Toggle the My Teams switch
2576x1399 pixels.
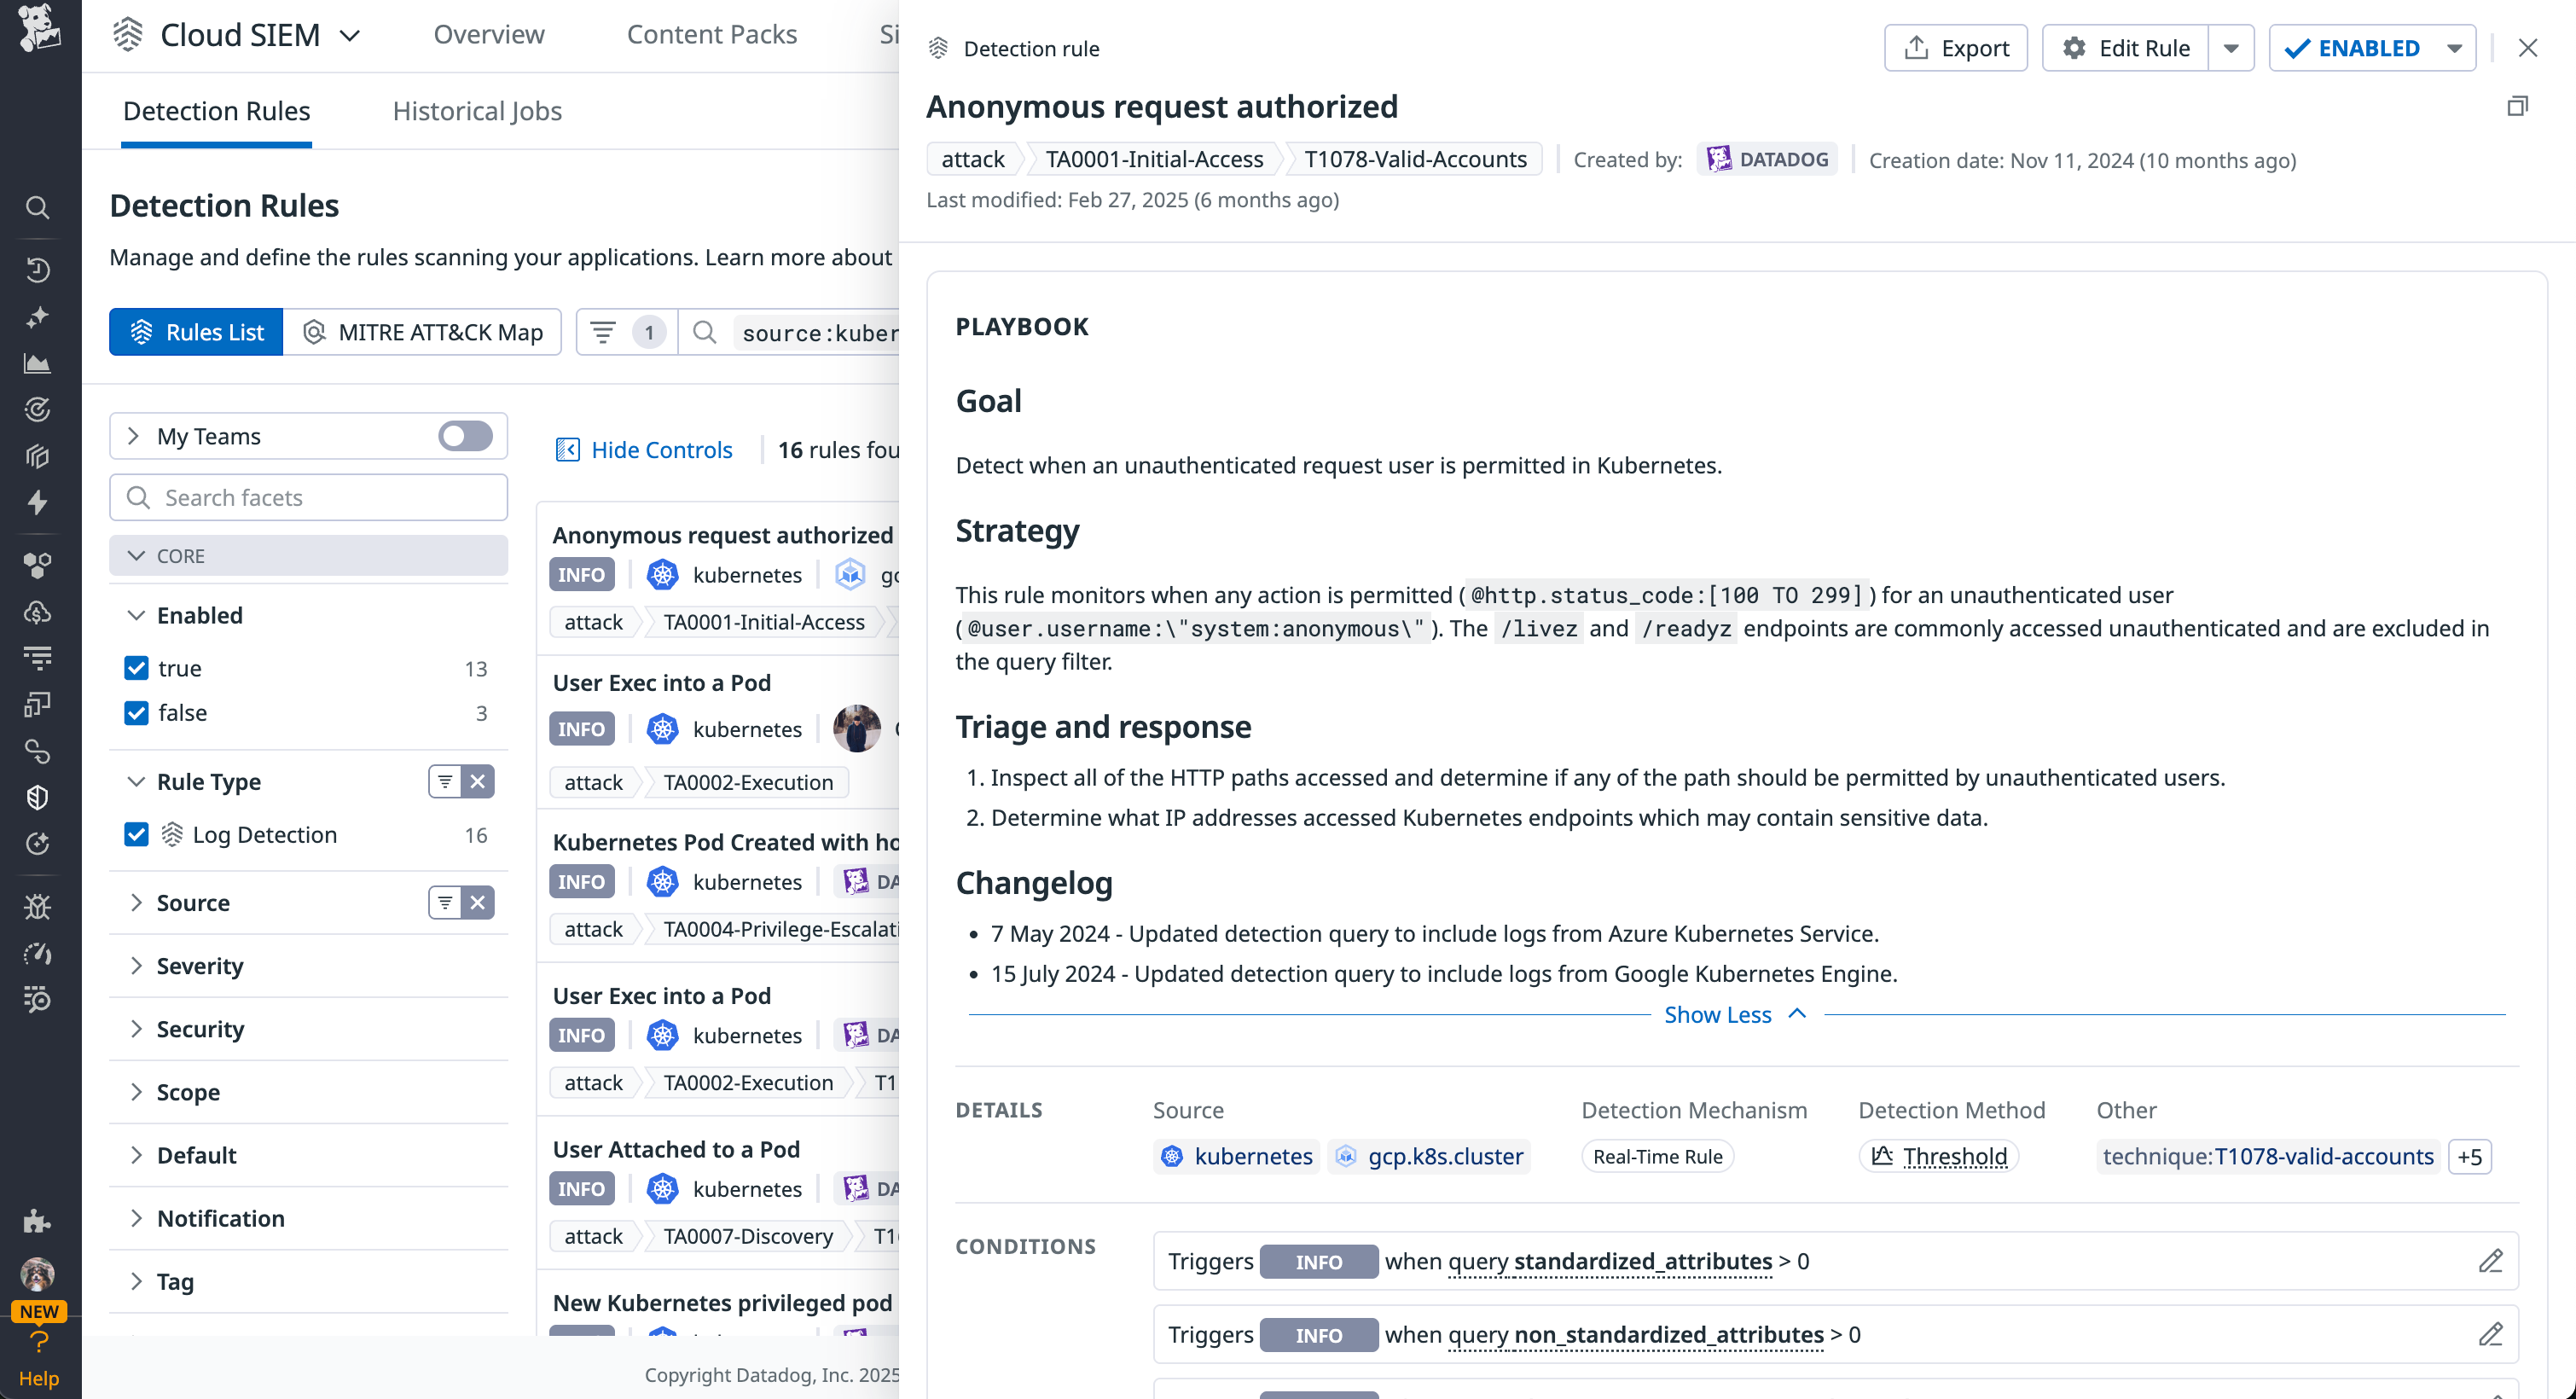click(x=464, y=436)
